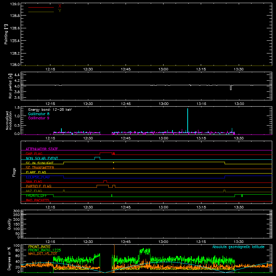Click the SC_IN_SUNLIGHT flag label
Screen dimensions: 276x276
[x=40, y=163]
